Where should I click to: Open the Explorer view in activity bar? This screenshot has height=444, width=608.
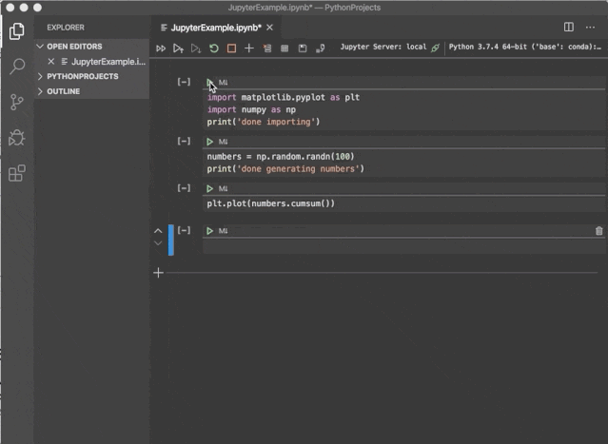16,31
